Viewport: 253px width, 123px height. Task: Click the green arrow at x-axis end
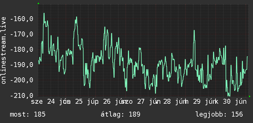tap(250, 96)
